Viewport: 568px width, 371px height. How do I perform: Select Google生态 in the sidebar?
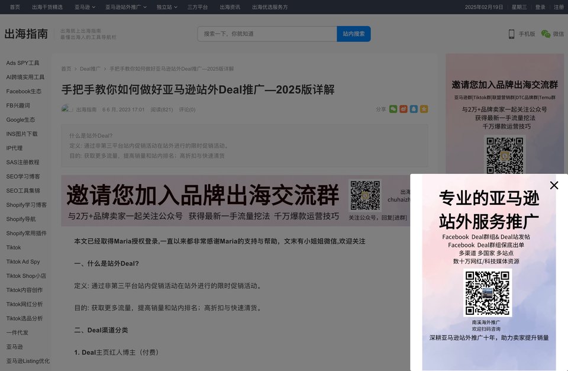[21, 120]
